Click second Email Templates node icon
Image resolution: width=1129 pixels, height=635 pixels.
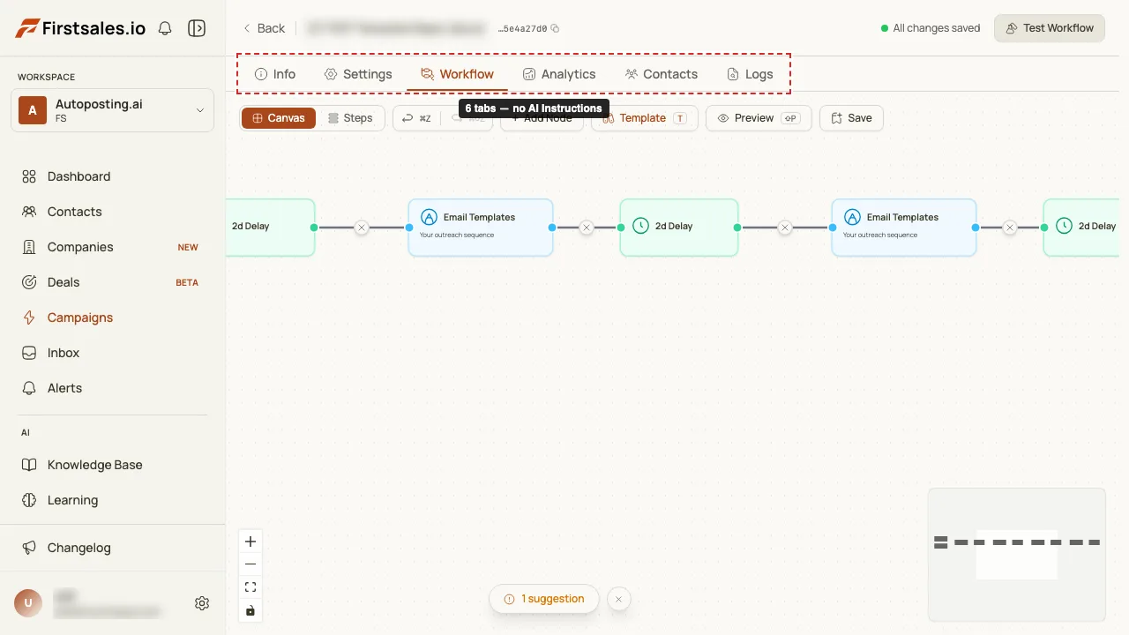853,217
